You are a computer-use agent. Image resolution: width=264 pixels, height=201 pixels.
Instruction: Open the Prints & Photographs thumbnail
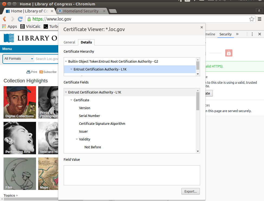tap(48, 102)
